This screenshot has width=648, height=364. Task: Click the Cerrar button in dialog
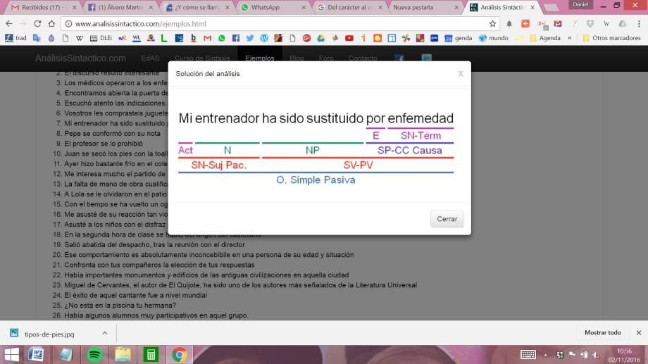(x=447, y=219)
